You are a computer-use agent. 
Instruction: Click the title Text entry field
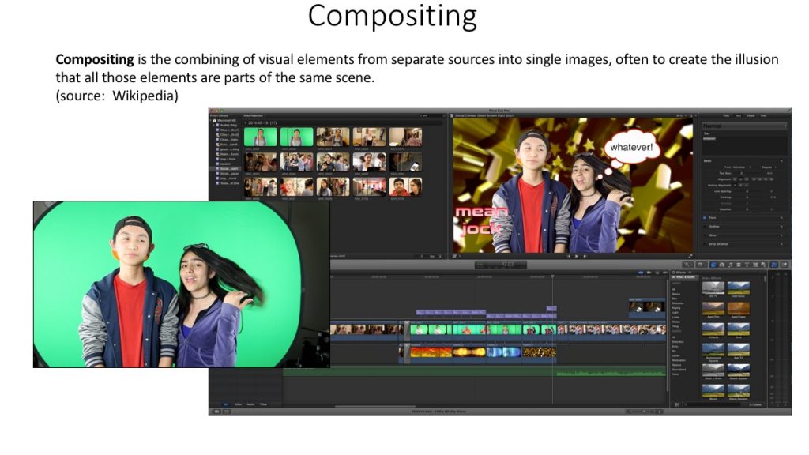[x=744, y=146]
